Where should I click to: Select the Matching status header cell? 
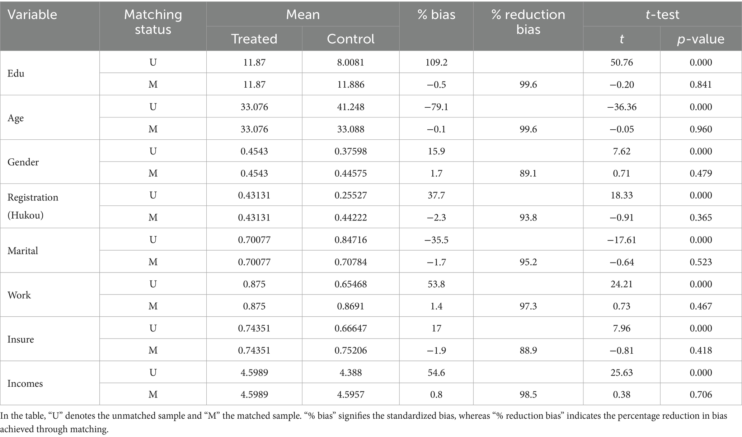click(x=153, y=22)
